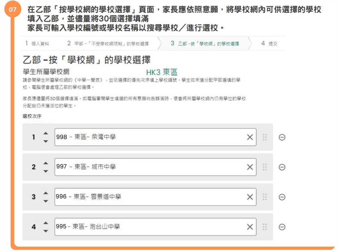Go to step 4 提交 tab
Viewport: 339px width, 252px height.
point(269,43)
